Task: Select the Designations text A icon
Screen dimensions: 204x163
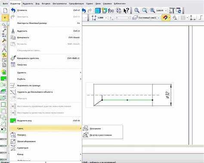Action: [x=4, y=50]
